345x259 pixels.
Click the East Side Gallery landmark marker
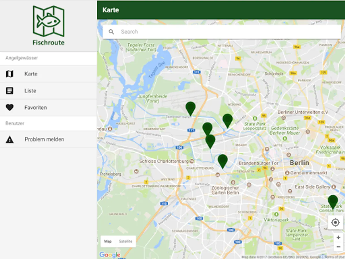click(x=333, y=187)
